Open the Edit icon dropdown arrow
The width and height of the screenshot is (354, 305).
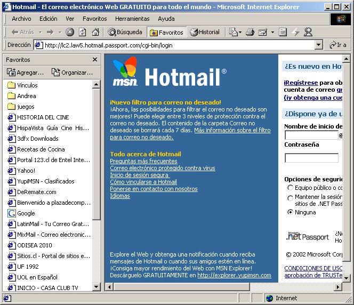click(x=272, y=33)
